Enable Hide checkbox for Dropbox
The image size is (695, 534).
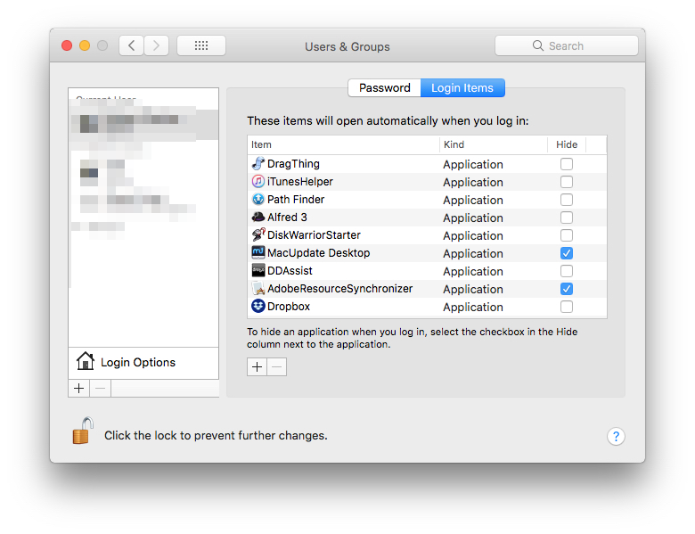(x=567, y=307)
